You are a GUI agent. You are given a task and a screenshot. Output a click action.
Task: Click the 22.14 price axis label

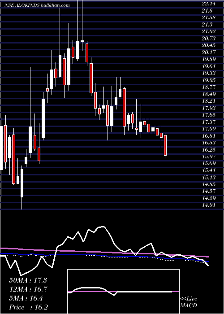(209, 4)
